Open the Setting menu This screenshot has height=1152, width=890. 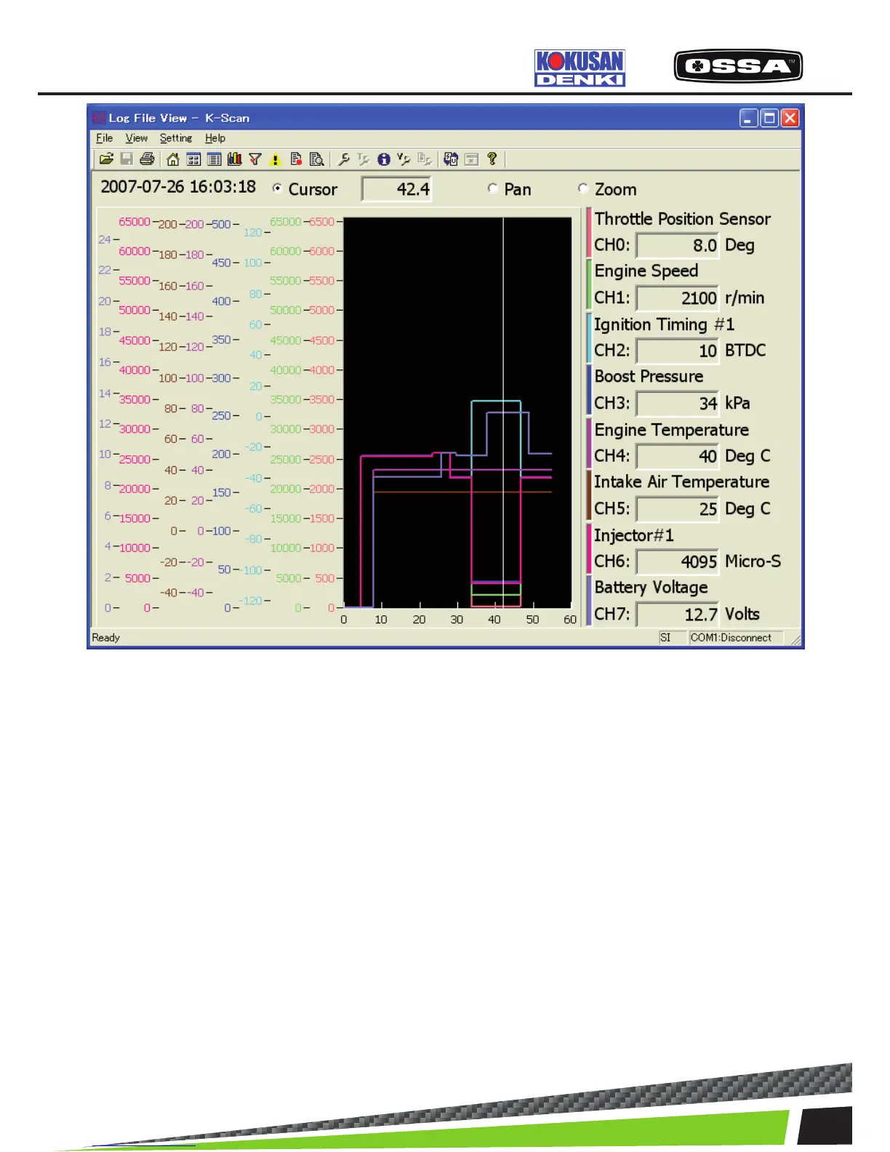pos(176,138)
